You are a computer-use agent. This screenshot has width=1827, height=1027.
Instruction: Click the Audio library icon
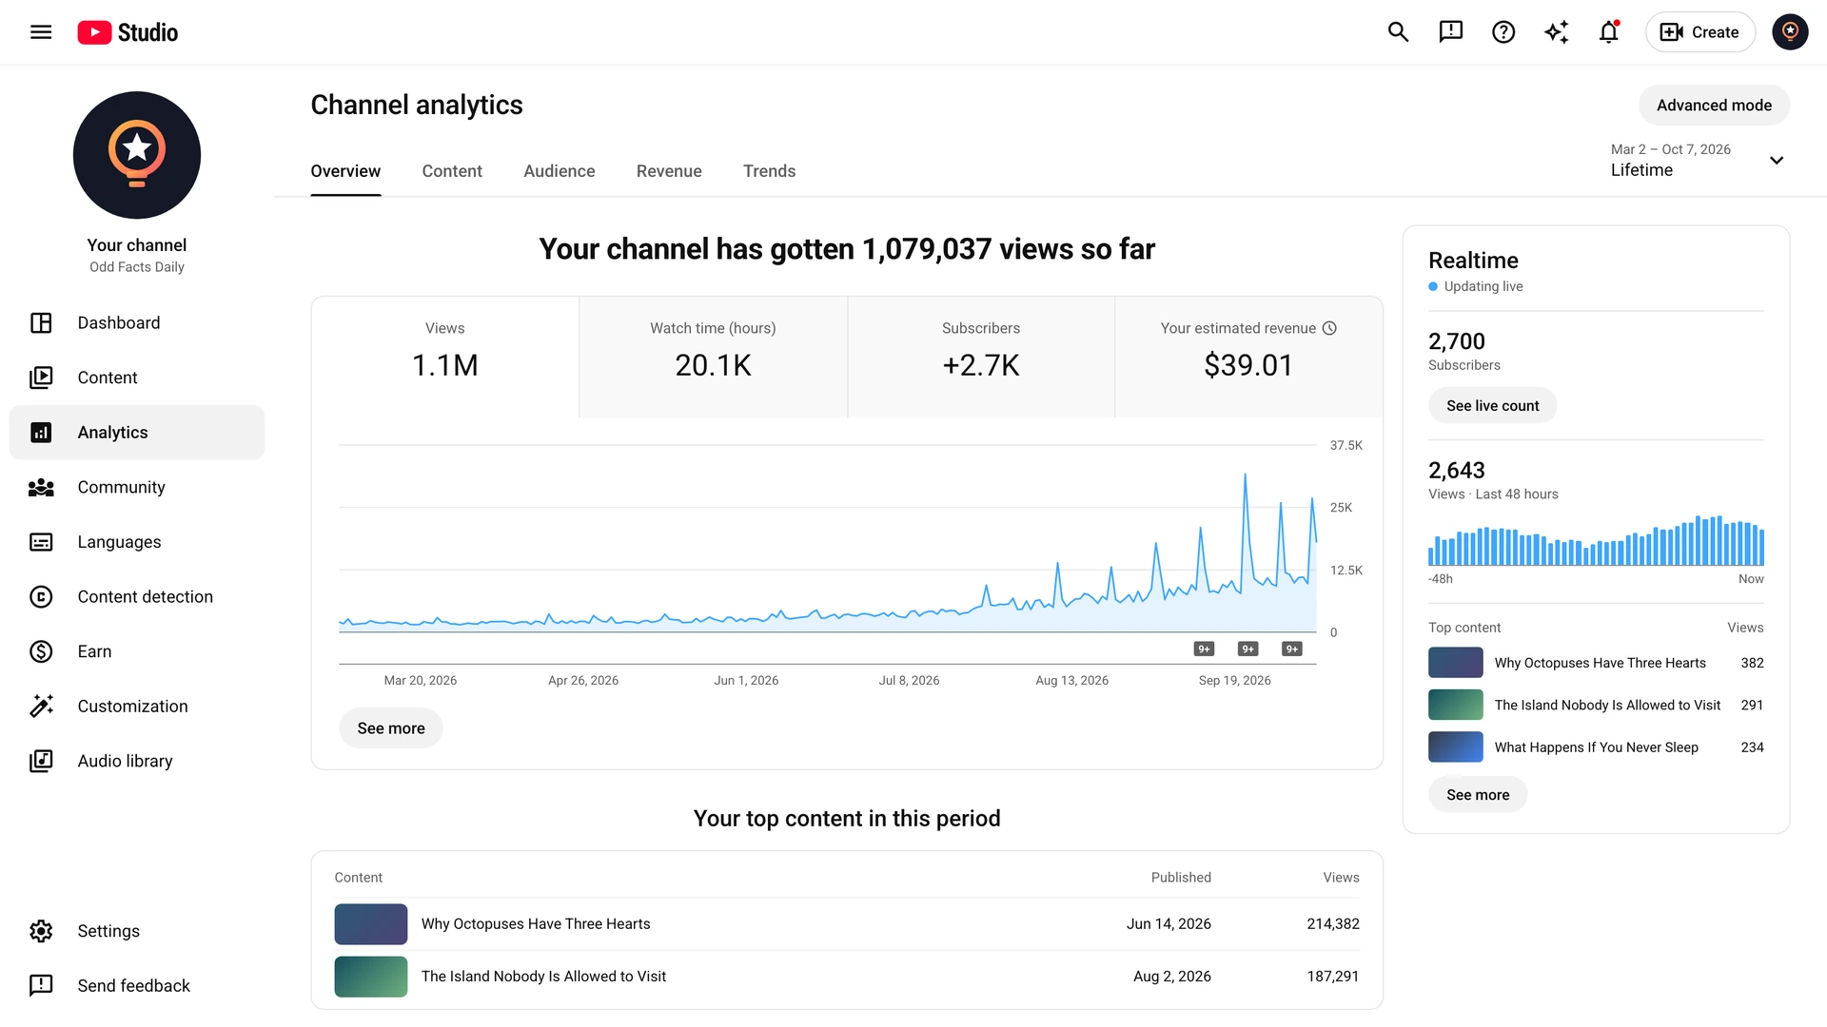tap(41, 761)
